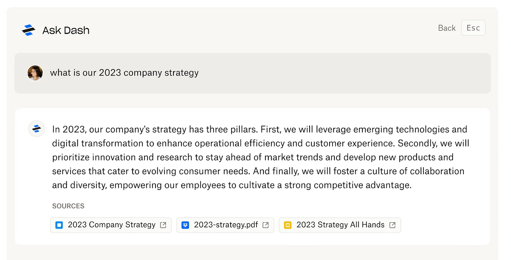511x260 pixels.
Task: Click the yellow slides icon on All Hands
Action: (288, 225)
